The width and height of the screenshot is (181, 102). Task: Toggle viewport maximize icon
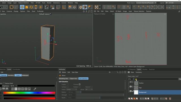click(x=92, y=11)
